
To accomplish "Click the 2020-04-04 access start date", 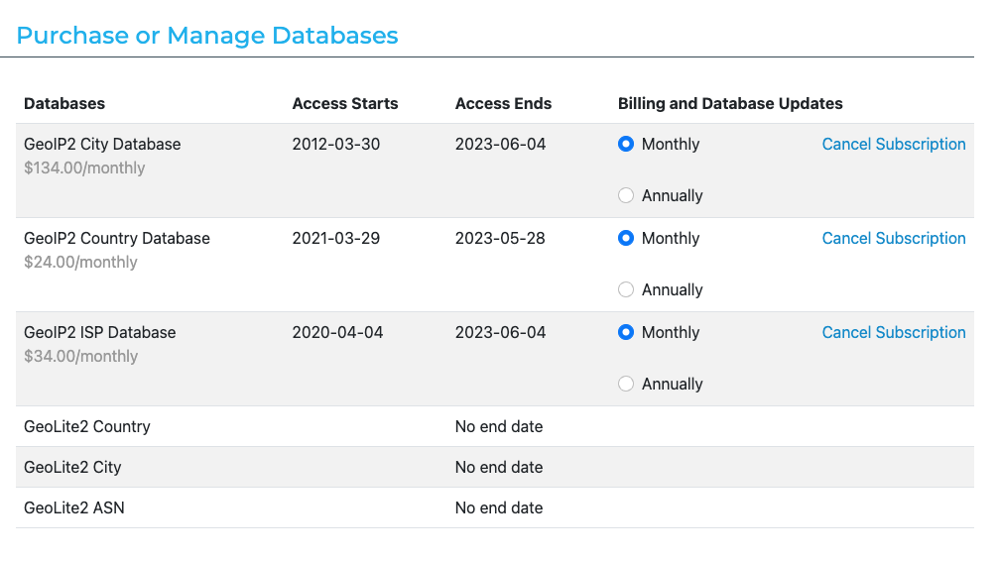I will (337, 333).
